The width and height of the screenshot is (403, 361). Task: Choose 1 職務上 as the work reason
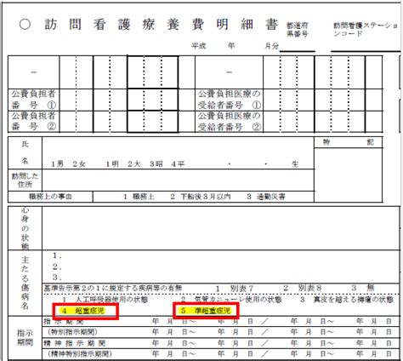click(139, 197)
